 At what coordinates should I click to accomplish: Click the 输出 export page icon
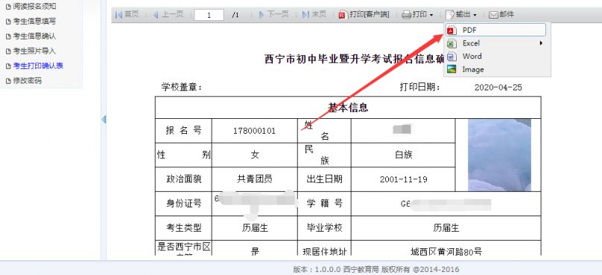point(449,15)
